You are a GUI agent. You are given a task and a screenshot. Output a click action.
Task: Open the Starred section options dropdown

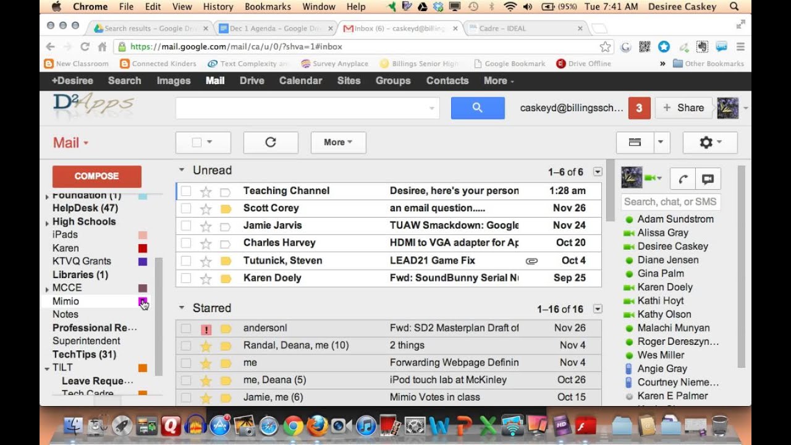pyautogui.click(x=597, y=309)
